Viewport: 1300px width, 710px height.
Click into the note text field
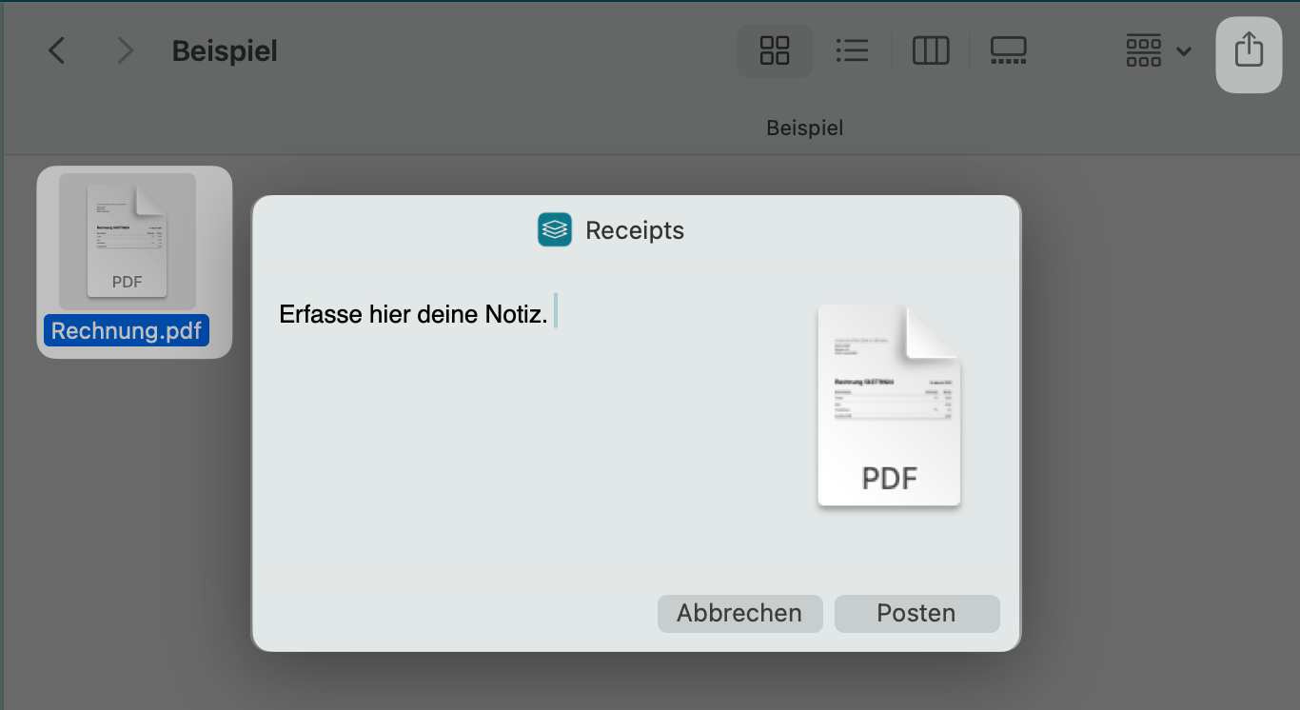[523, 428]
